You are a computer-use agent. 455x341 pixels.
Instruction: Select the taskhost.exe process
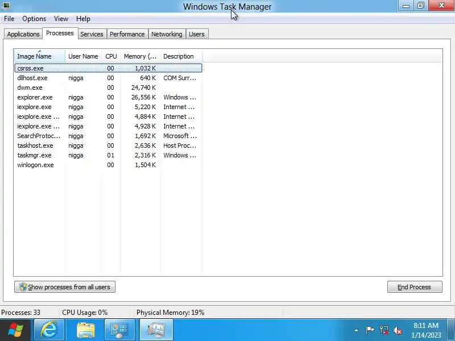tap(108, 145)
